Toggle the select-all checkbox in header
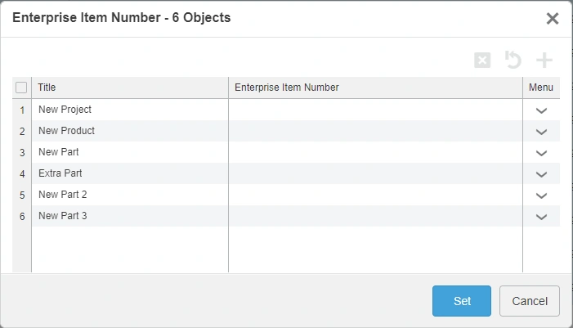The width and height of the screenshot is (573, 328). pos(21,88)
